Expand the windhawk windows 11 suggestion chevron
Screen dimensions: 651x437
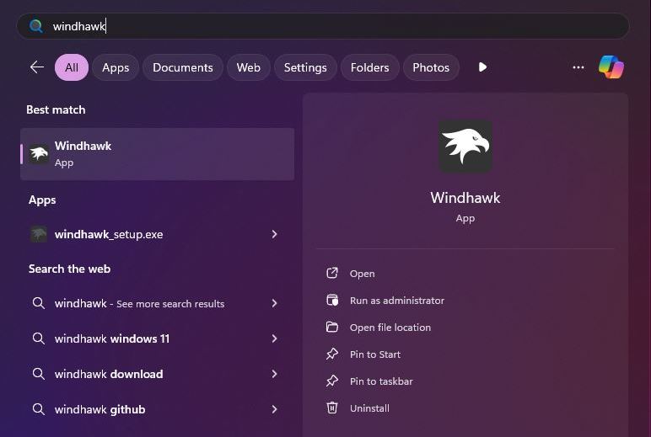(x=274, y=338)
